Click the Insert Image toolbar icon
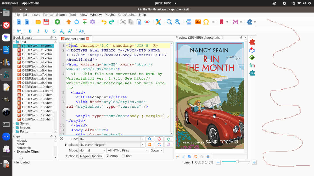Viewport: 314px width, 176px height. click(198, 22)
